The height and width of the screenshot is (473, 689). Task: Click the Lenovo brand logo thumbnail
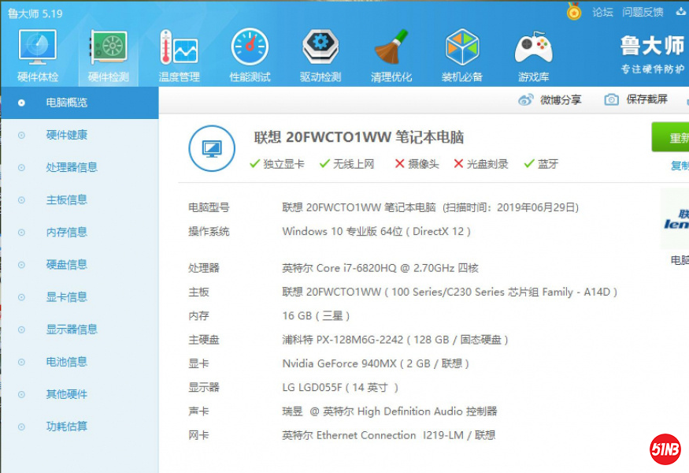[676, 219]
